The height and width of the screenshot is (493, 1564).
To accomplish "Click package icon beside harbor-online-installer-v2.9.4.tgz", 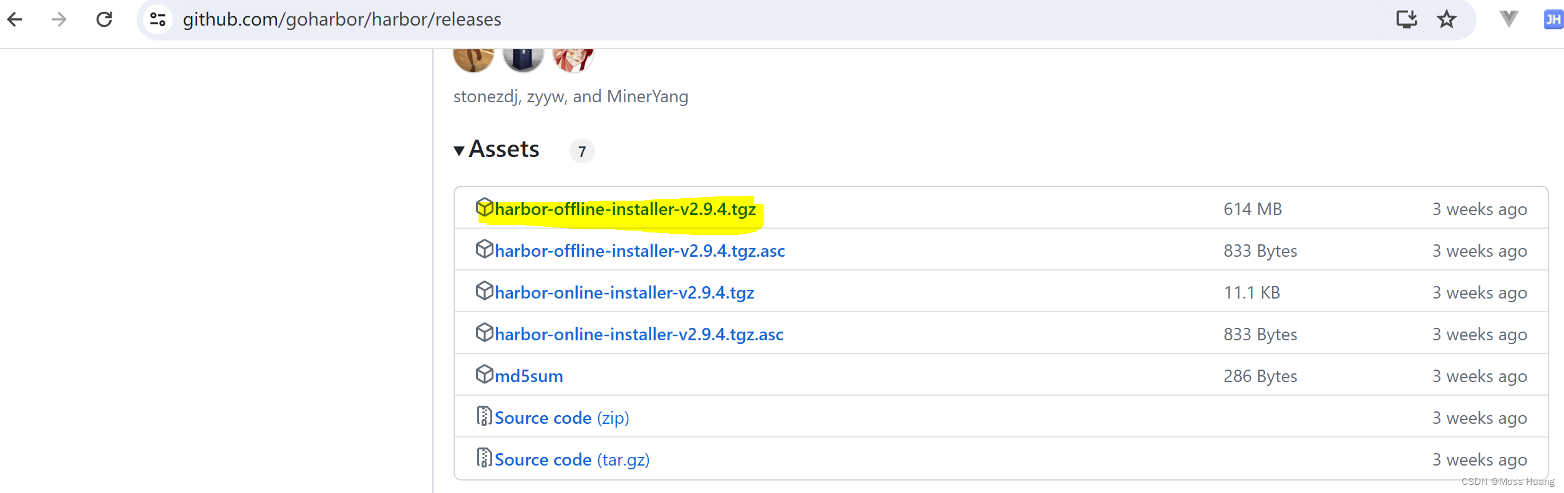I will (x=484, y=290).
